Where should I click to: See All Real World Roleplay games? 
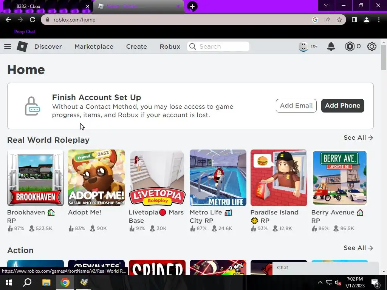(358, 137)
